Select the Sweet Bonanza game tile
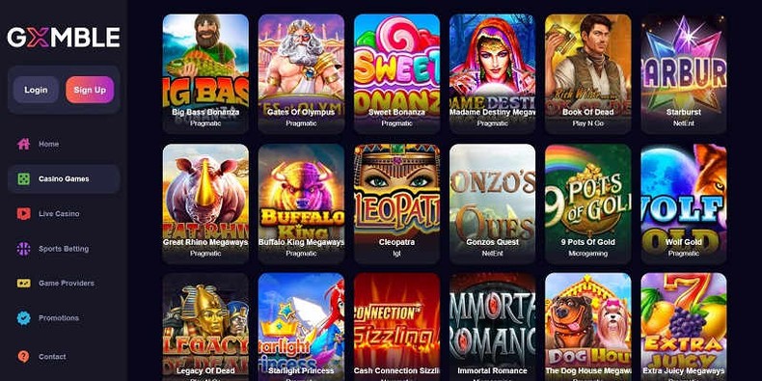The image size is (762, 381). point(397,73)
